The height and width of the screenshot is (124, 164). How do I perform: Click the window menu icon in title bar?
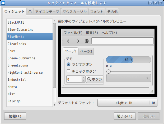click(x=3, y=3)
